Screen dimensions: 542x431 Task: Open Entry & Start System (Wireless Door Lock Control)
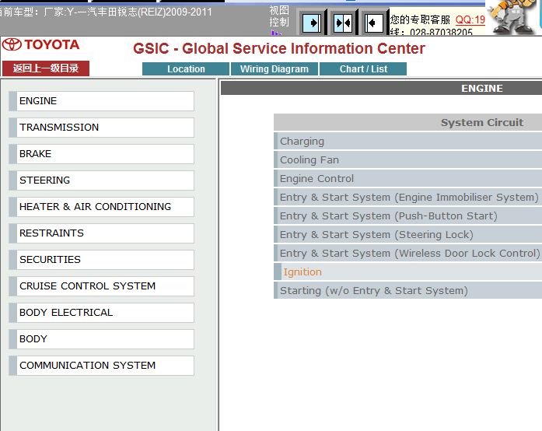pos(408,253)
